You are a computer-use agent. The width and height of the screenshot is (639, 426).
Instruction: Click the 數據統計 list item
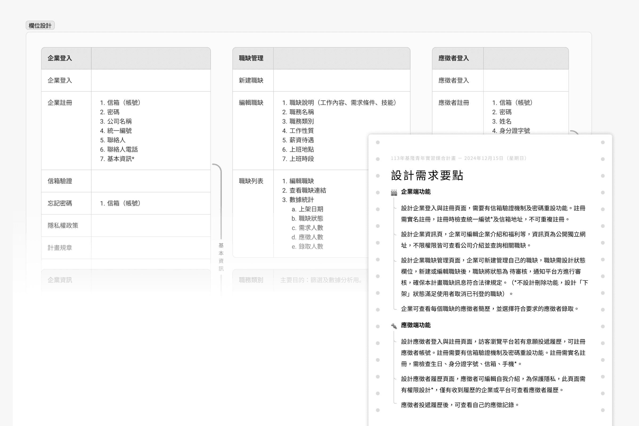point(302,200)
